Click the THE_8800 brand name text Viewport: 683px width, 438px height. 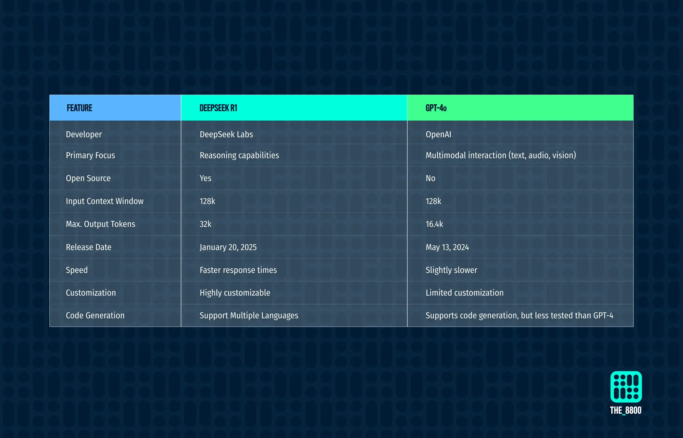(x=626, y=410)
